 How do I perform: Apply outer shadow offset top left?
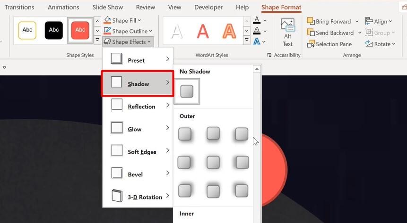tap(242, 190)
